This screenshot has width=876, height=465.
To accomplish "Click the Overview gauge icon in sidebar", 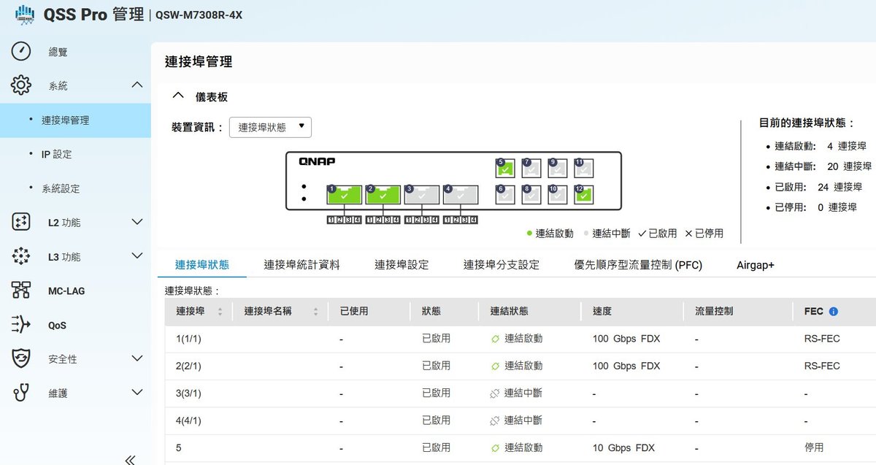I will 21,52.
